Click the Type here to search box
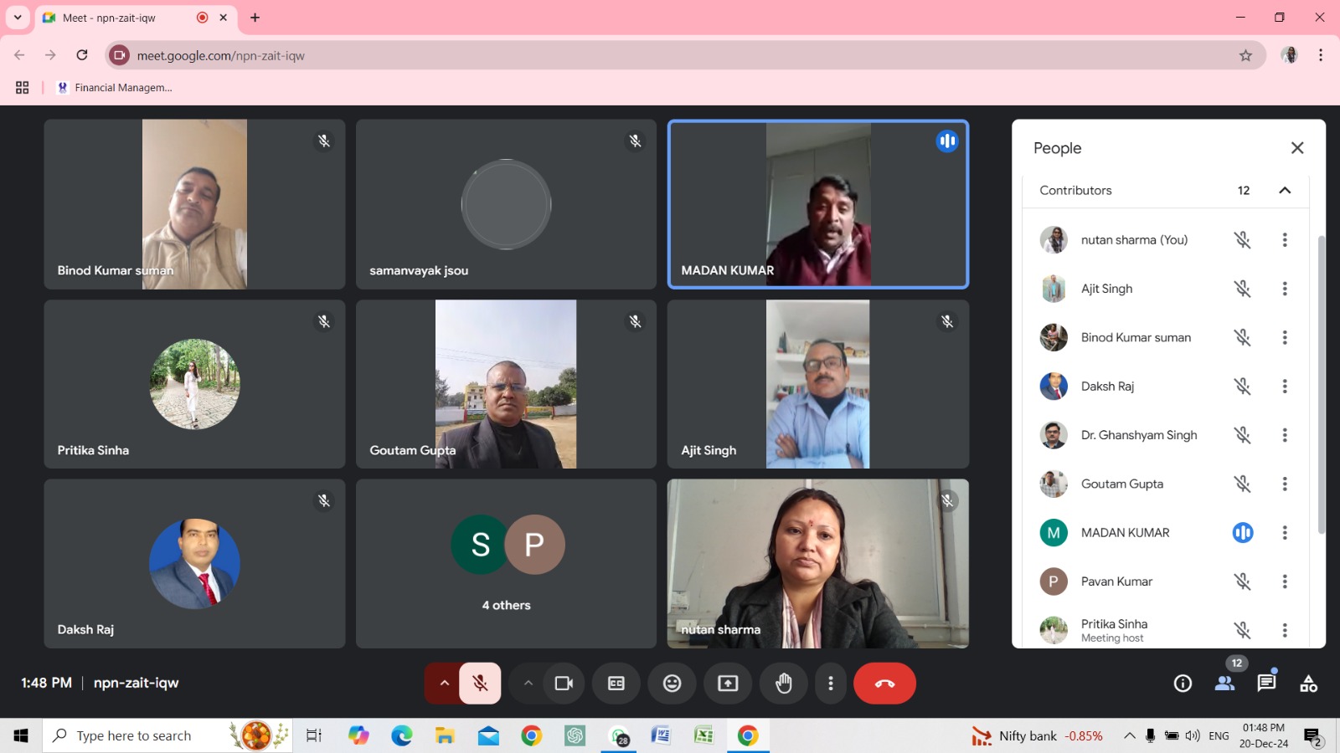 167,735
